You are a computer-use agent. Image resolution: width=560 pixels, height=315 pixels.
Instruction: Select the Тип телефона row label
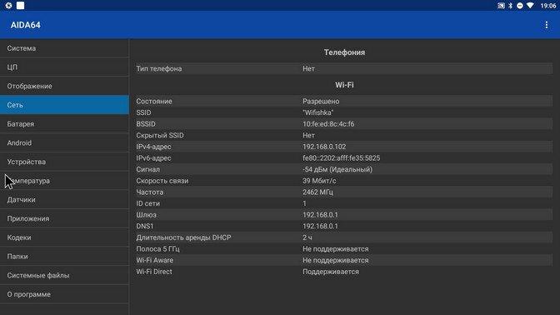tap(159, 68)
